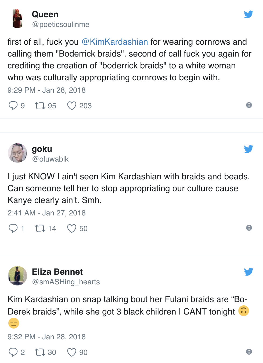Image resolution: width=263 pixels, height=363 pixels.
Task: Click the @oluwablk handle
Action: coord(50,159)
